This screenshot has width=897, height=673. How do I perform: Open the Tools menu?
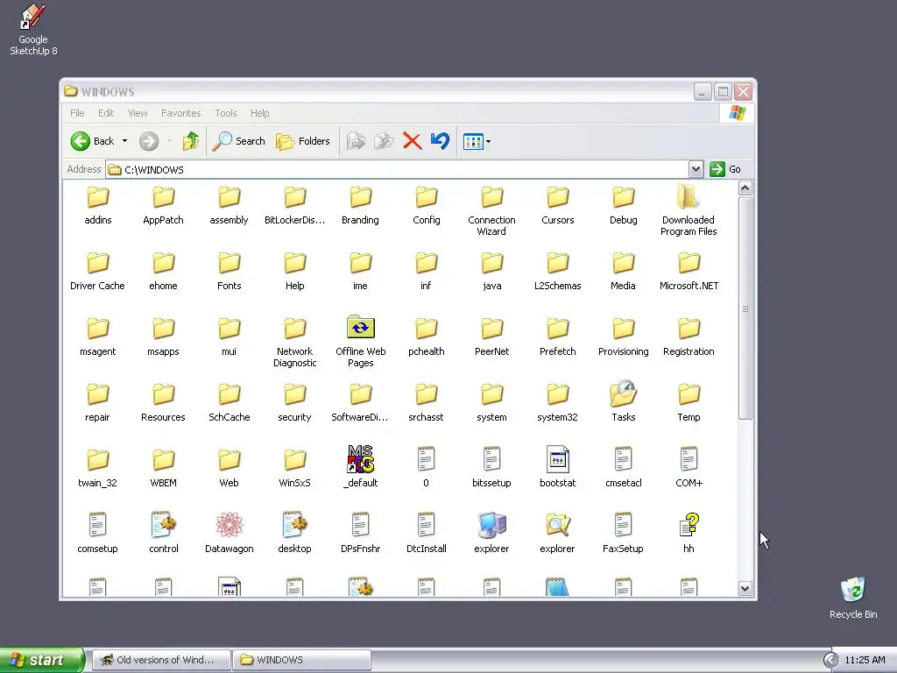coord(225,113)
